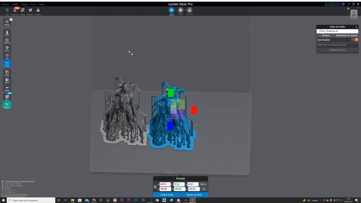This screenshot has width=361, height=203.
Task: Click the X size millimeter field
Action: [165, 184]
